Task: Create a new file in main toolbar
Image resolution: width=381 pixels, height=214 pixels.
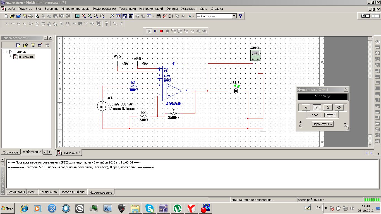Action: pyautogui.click(x=6, y=16)
